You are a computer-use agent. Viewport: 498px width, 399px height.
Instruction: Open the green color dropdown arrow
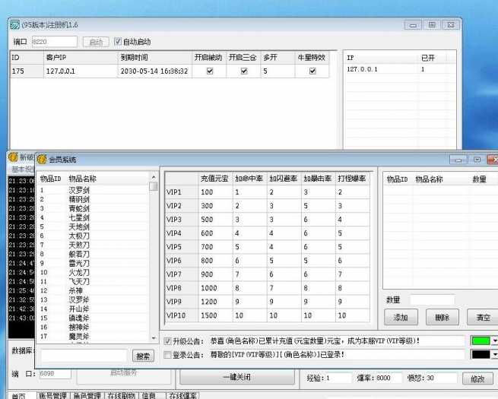tap(494, 341)
